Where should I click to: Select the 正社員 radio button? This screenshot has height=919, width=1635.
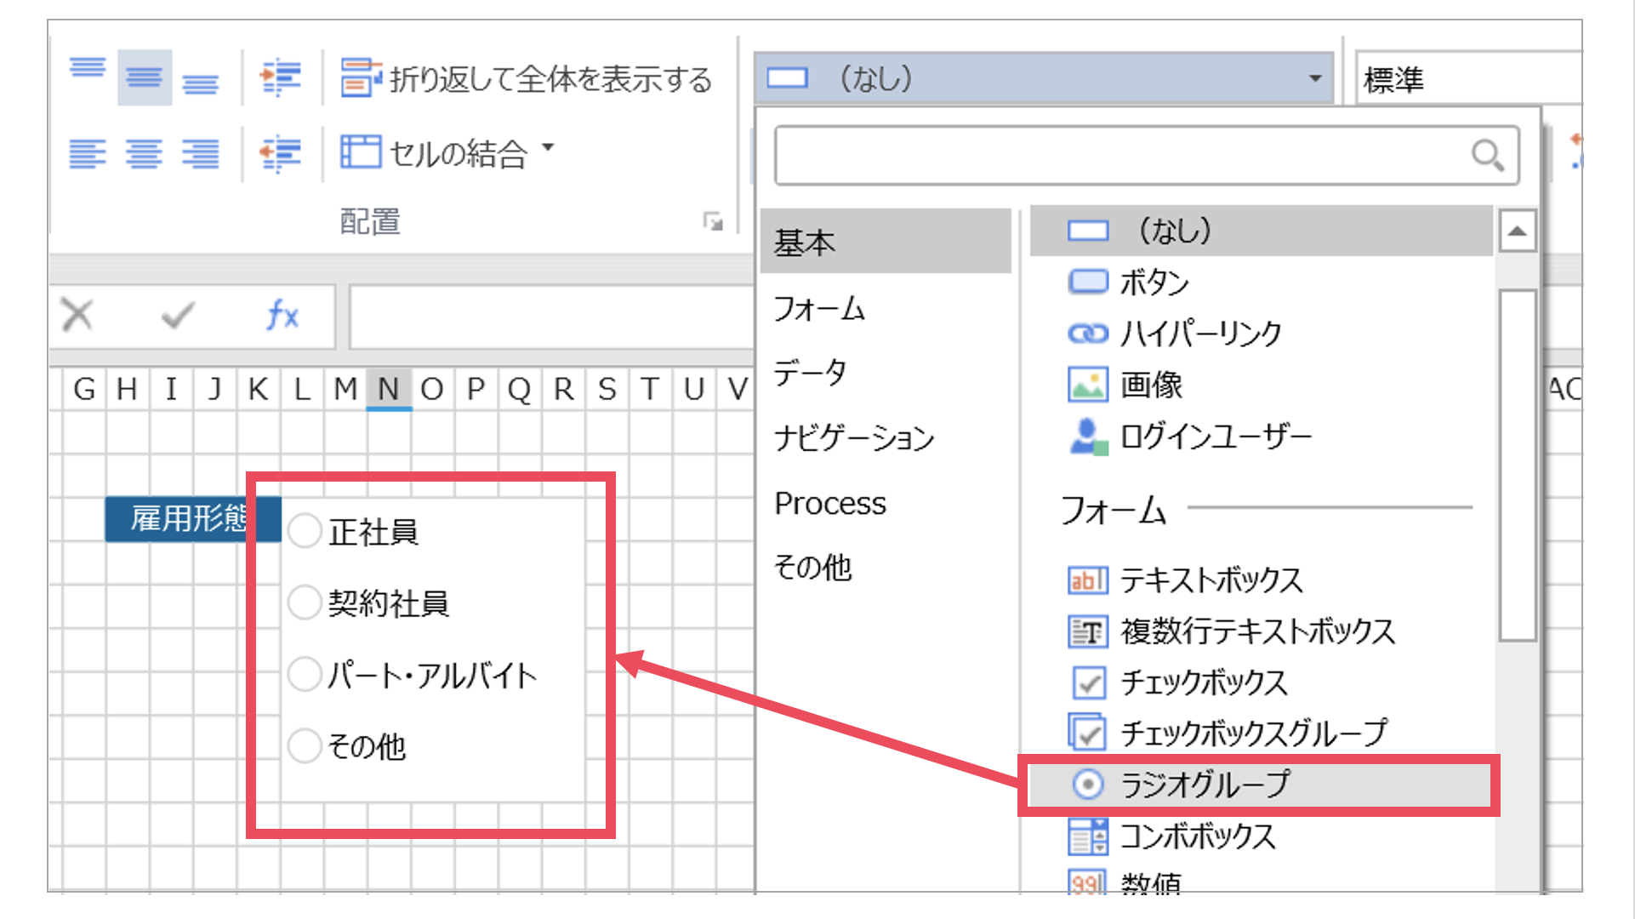point(304,531)
